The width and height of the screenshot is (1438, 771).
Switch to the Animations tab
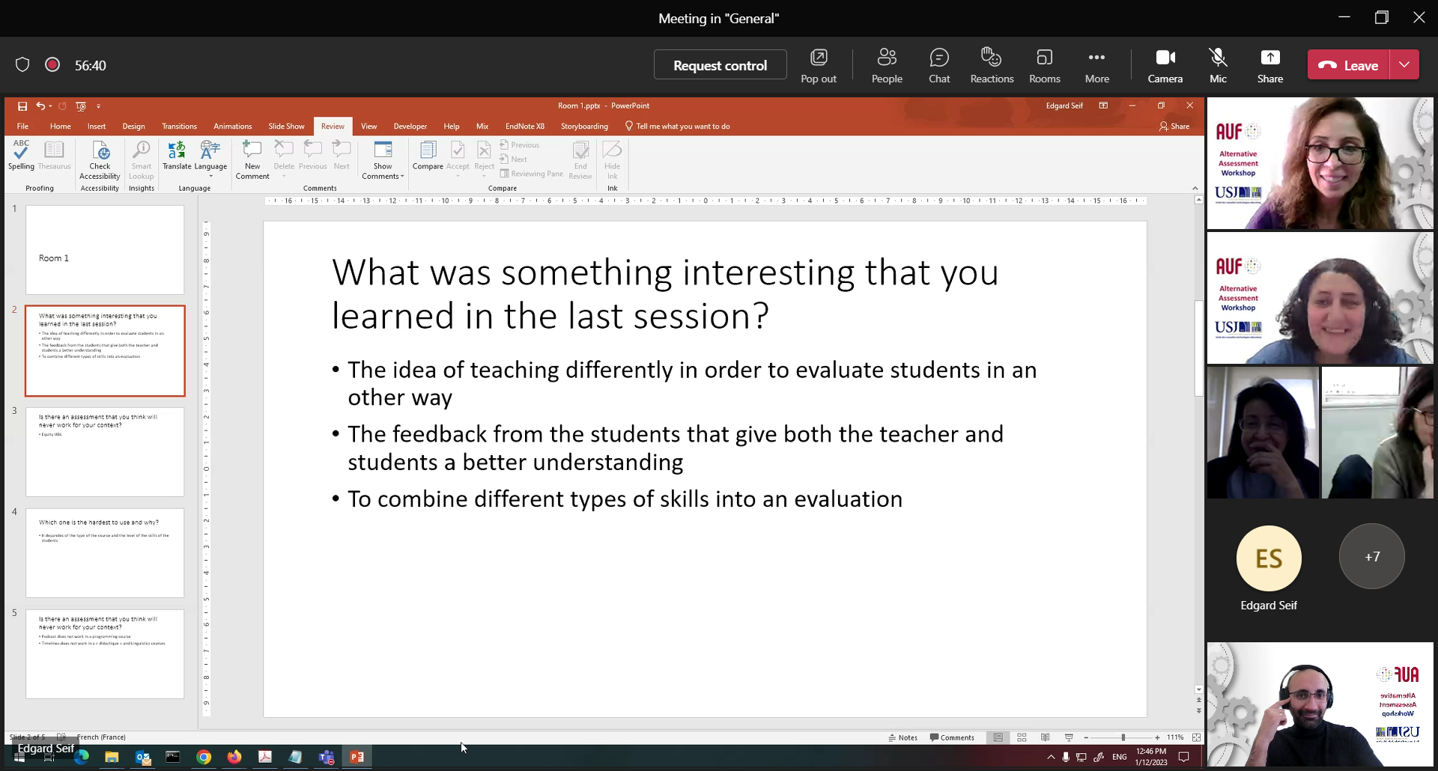[x=233, y=127]
